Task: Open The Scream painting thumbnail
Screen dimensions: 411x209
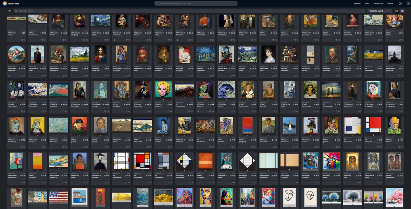Action: click(x=269, y=21)
